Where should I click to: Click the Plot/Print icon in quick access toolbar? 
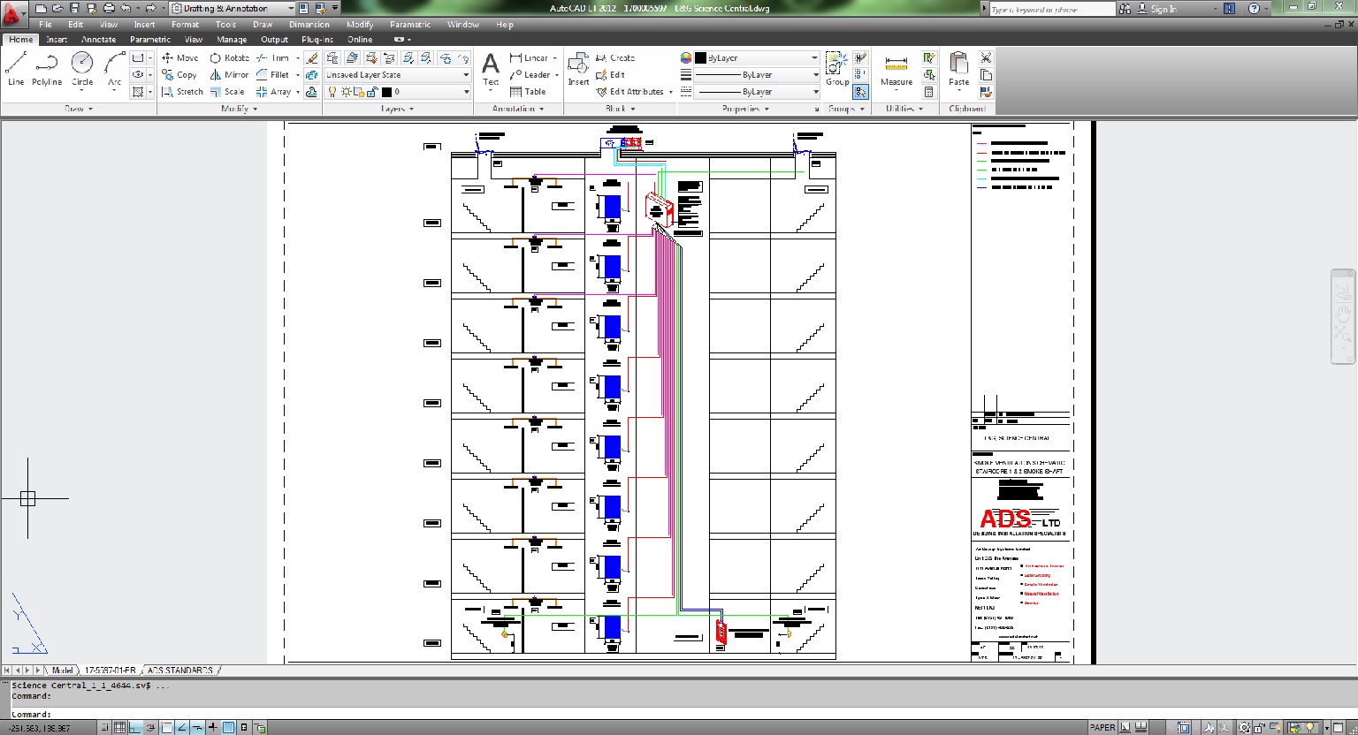[110, 8]
